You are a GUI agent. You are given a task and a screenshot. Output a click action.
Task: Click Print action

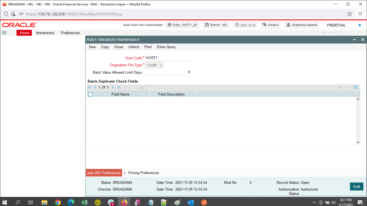148,47
